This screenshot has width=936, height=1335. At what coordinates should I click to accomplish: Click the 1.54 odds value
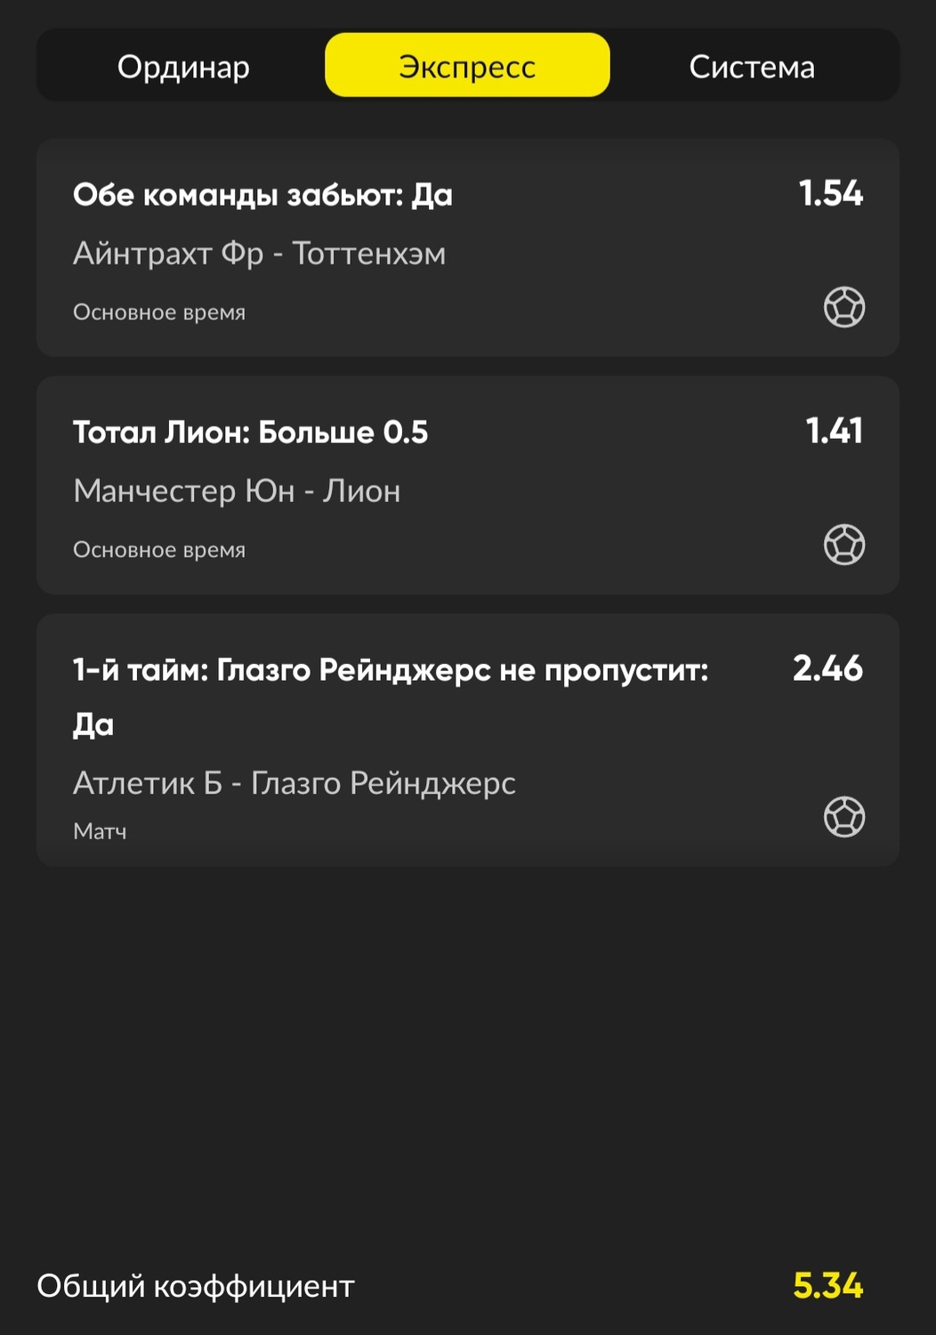[x=831, y=193]
